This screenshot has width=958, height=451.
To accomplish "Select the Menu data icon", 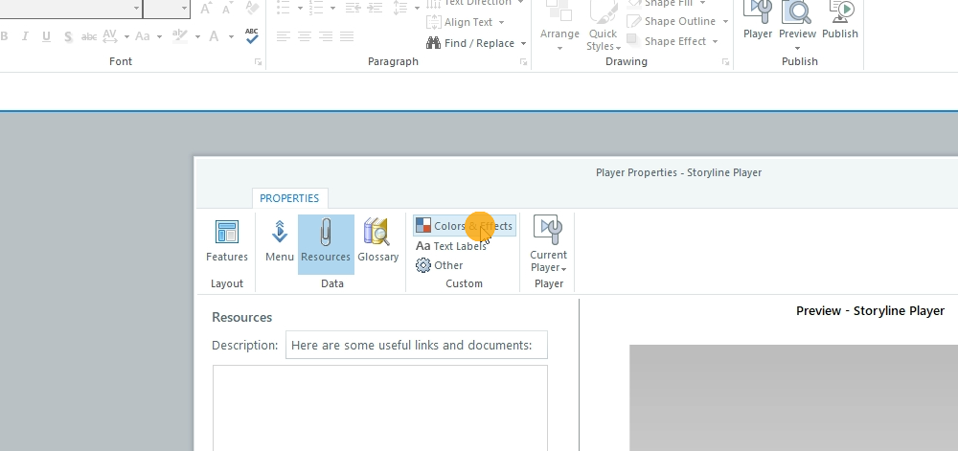I will 280,241.
